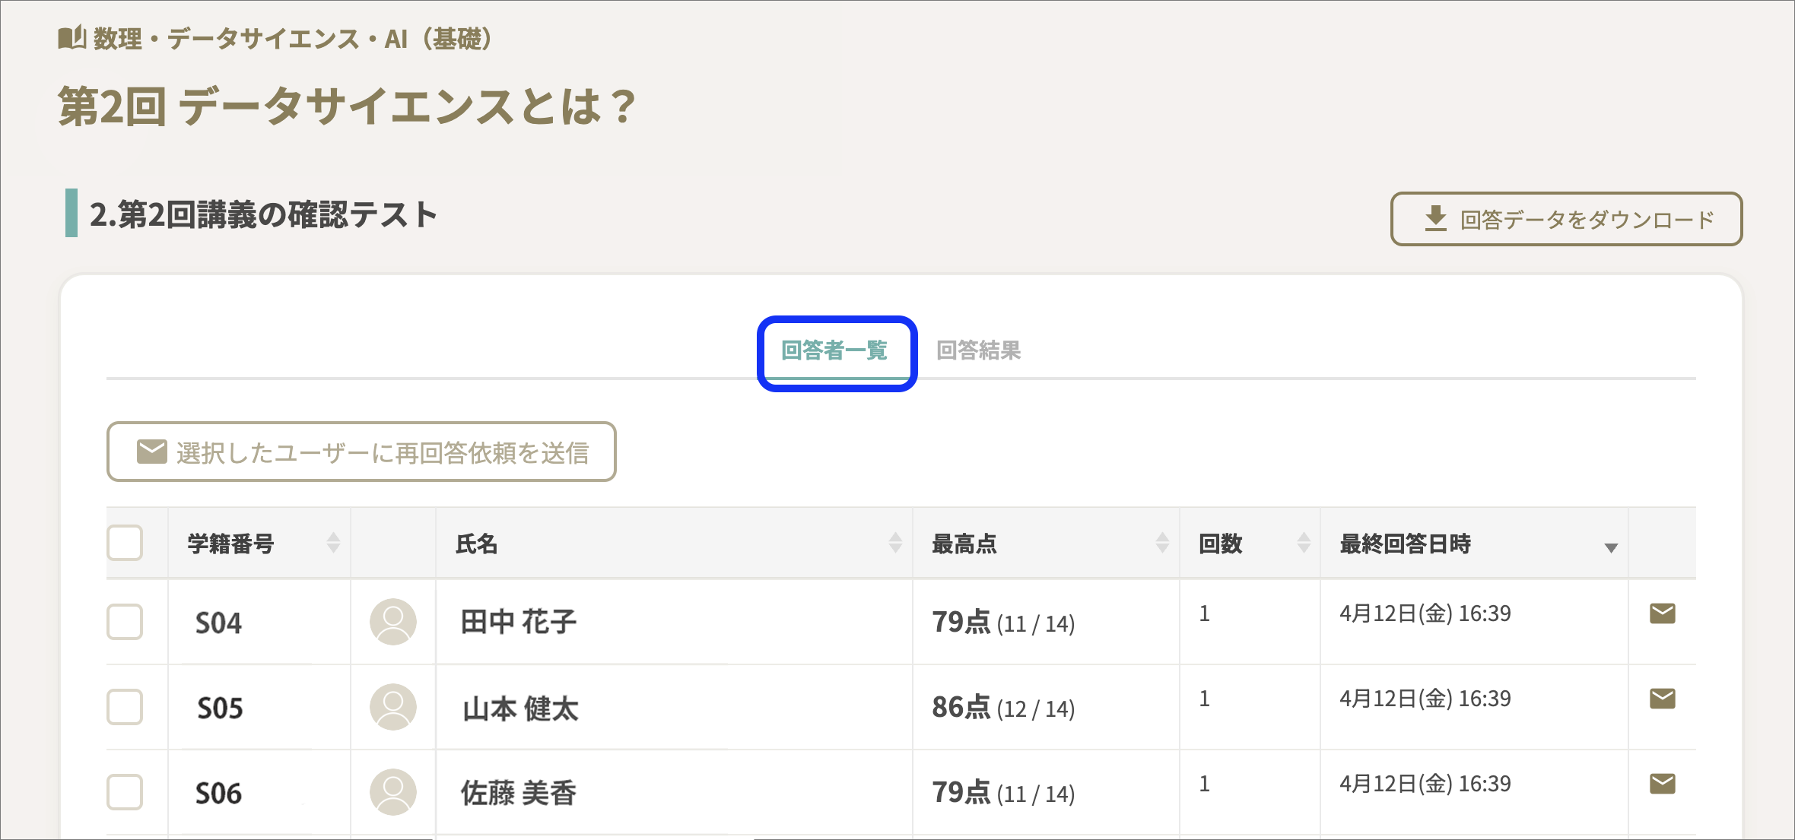Click the name 田中 花子
1795x840 pixels.
[x=519, y=622]
